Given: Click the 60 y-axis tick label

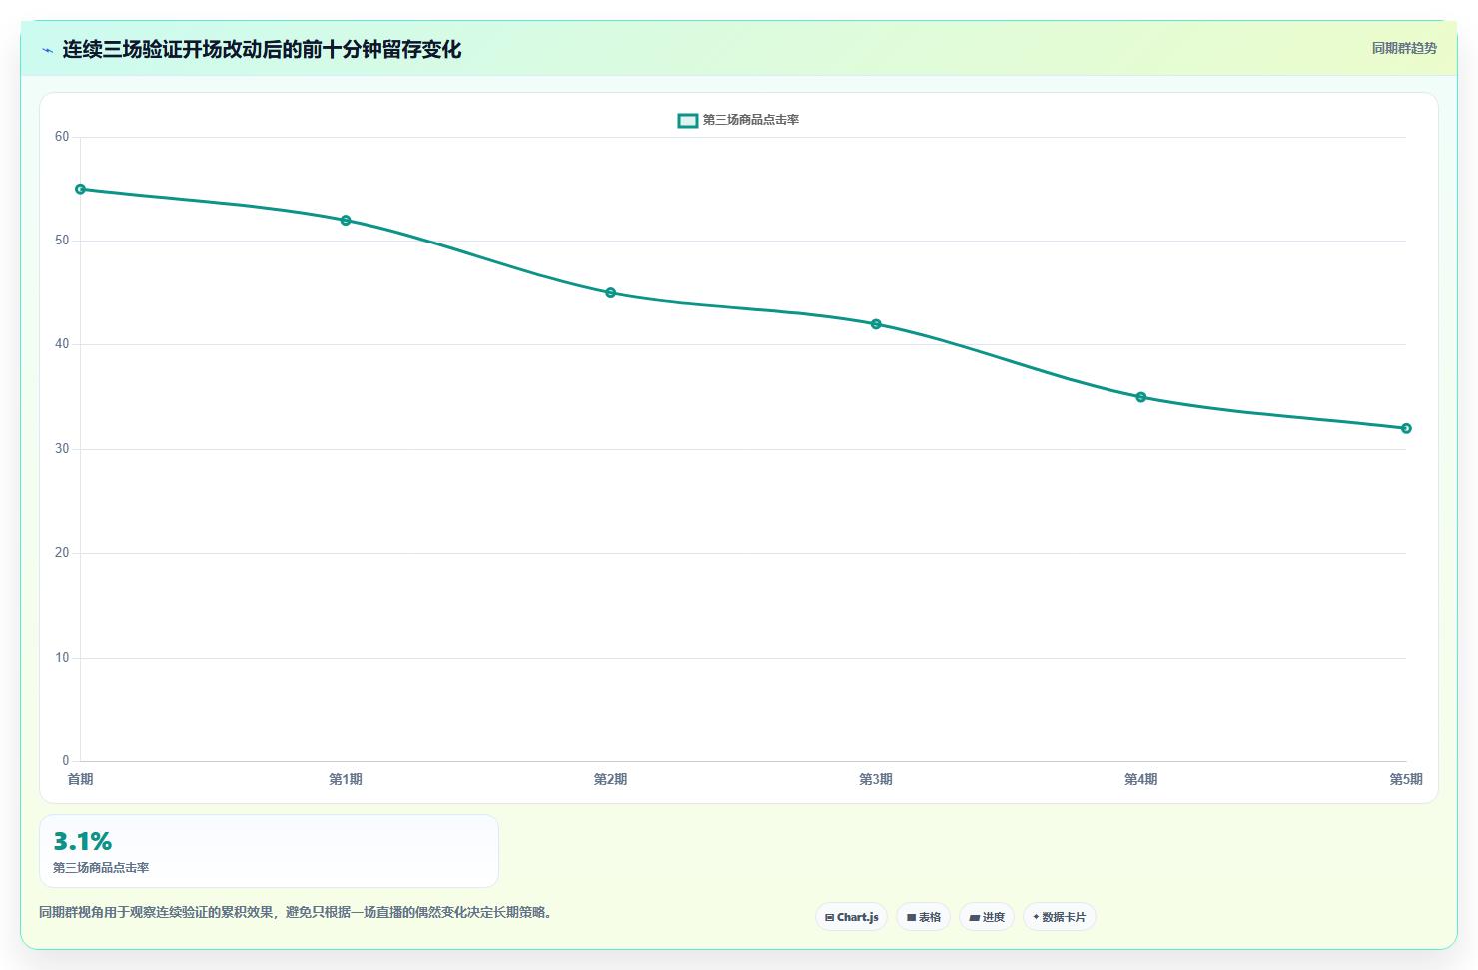Looking at the screenshot, I should coord(62,137).
